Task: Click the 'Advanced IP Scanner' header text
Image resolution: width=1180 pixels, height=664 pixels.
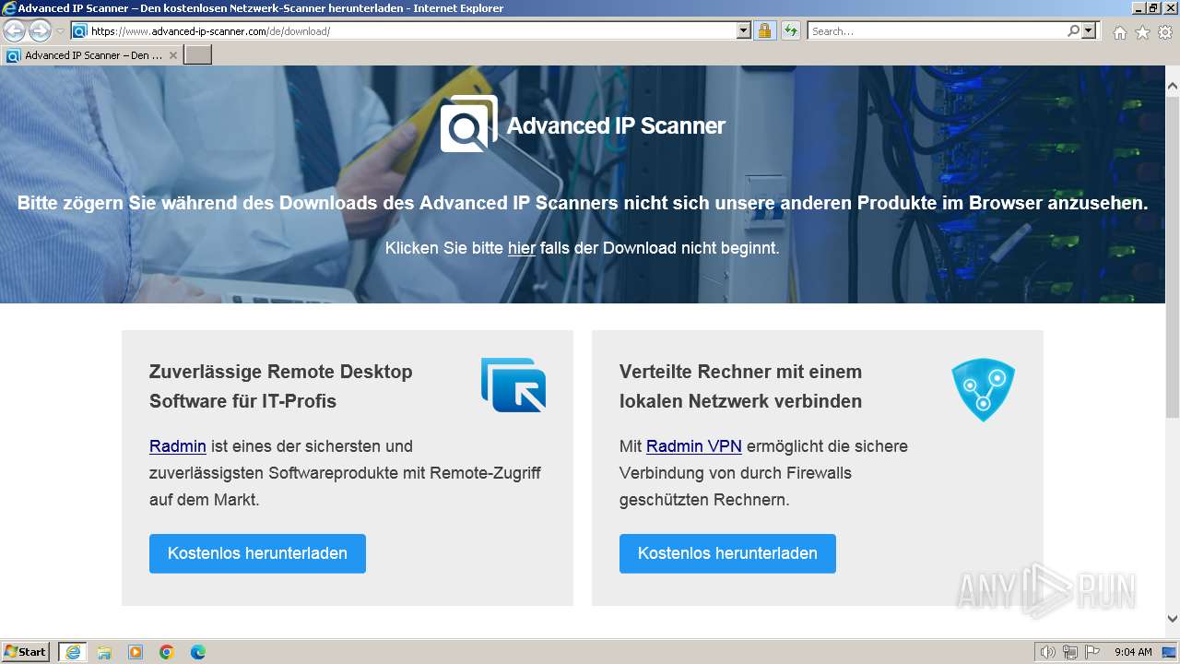Action: click(616, 125)
